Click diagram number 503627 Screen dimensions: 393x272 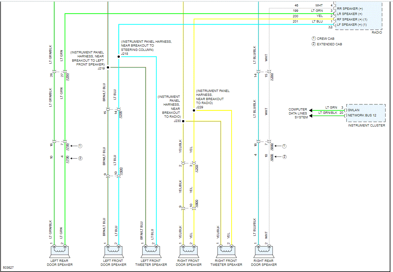(8, 268)
